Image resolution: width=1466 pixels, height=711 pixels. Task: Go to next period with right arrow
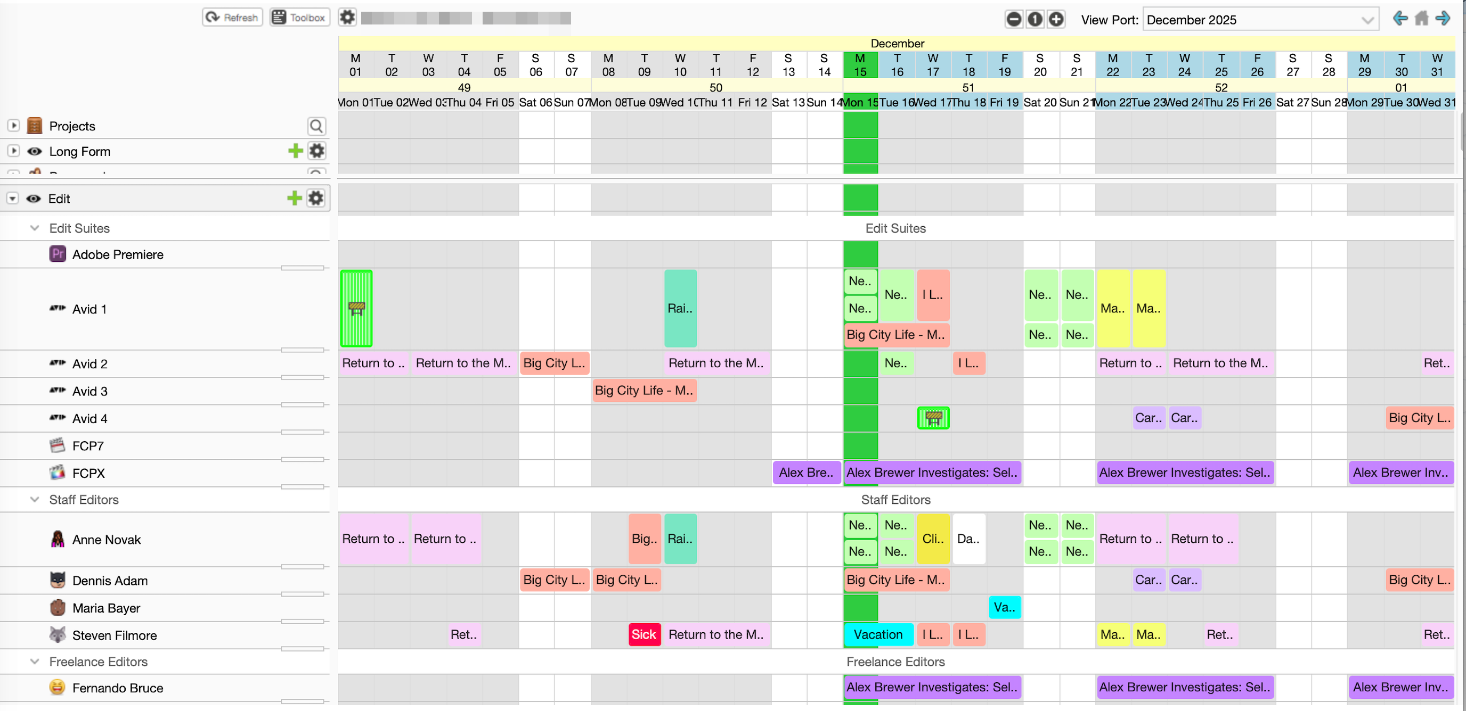[1443, 19]
